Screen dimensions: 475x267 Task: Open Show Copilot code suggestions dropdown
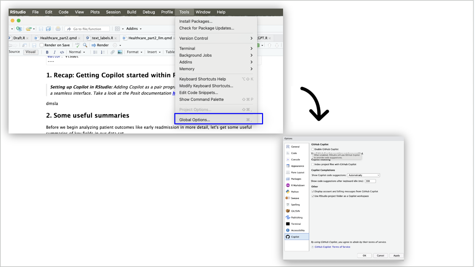click(x=364, y=175)
